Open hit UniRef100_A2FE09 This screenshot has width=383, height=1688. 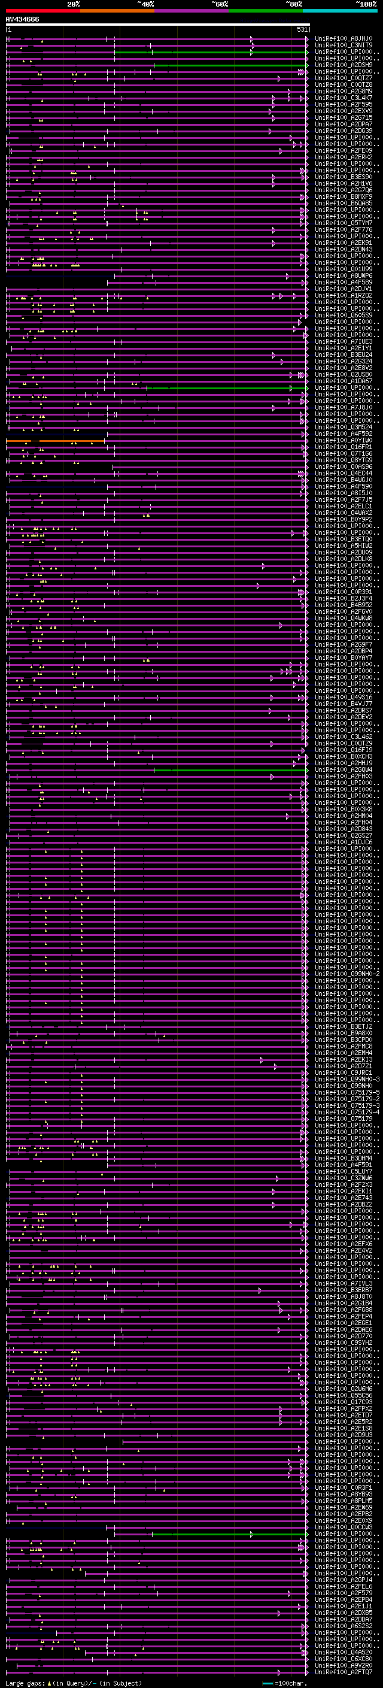click(x=344, y=151)
